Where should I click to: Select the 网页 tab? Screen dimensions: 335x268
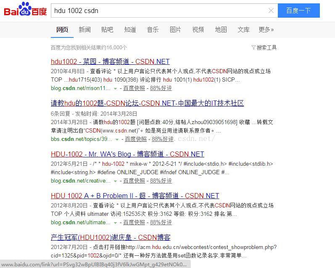click(x=62, y=29)
